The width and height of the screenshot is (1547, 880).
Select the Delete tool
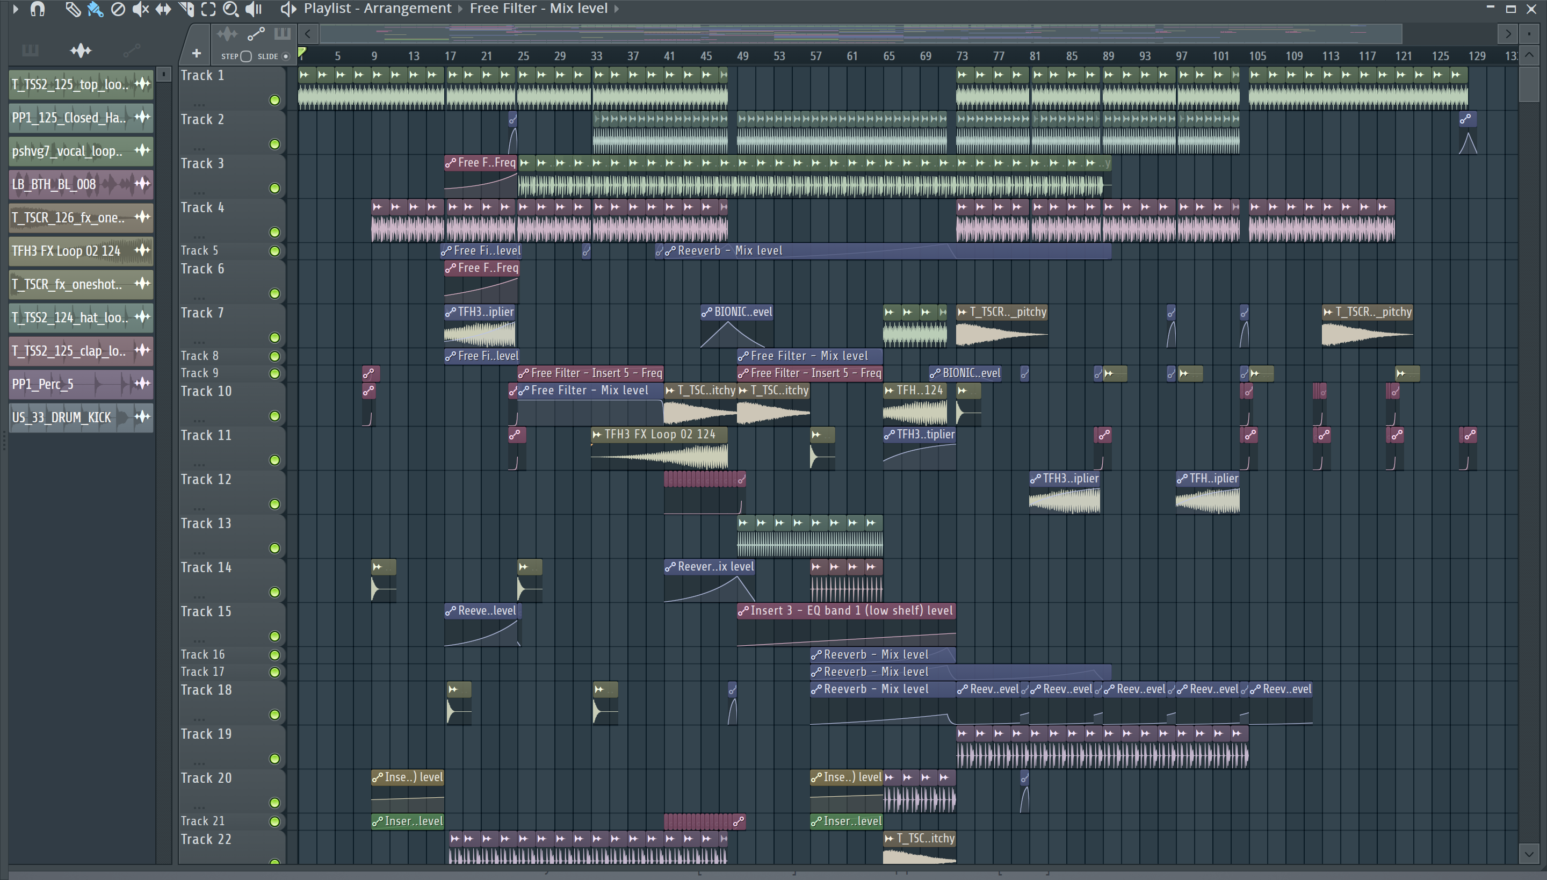(118, 9)
